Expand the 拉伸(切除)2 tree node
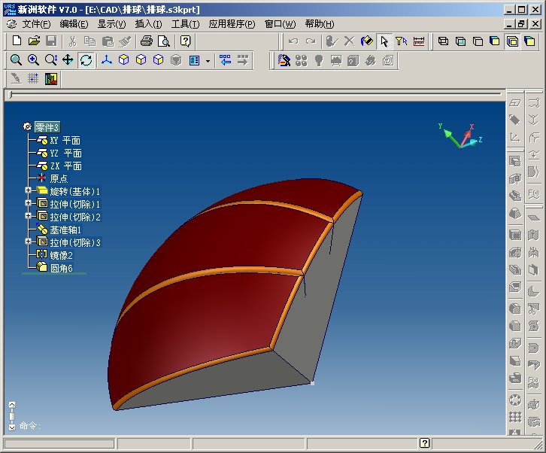 pos(29,216)
